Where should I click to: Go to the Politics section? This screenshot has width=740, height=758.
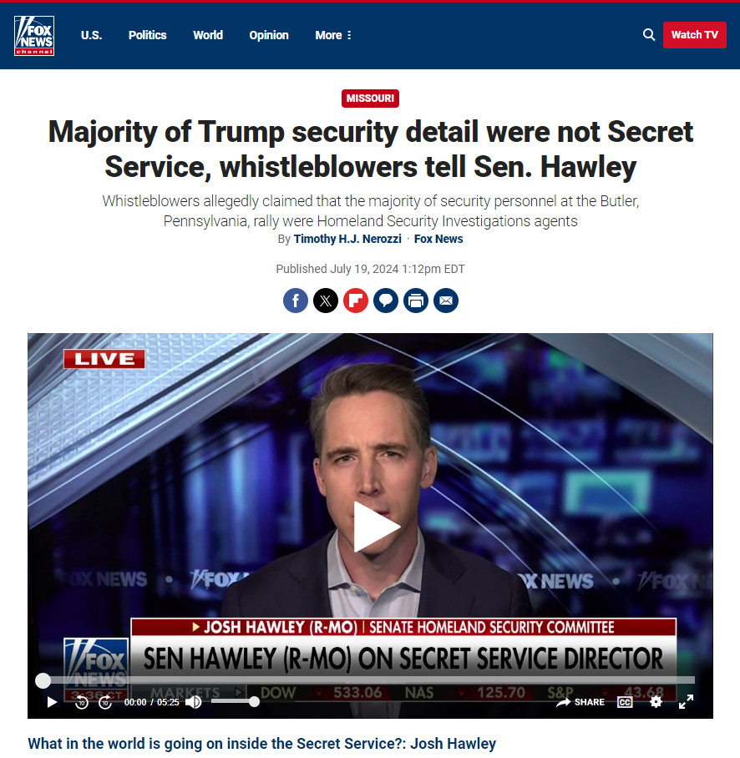pyautogui.click(x=148, y=35)
